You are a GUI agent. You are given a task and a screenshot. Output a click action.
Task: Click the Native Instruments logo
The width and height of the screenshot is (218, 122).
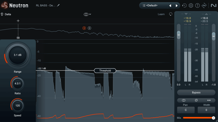[214, 6]
